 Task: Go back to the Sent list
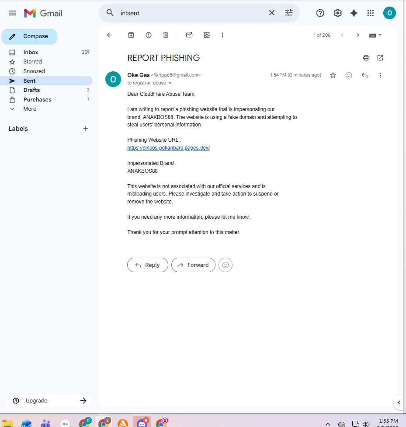pyautogui.click(x=109, y=35)
